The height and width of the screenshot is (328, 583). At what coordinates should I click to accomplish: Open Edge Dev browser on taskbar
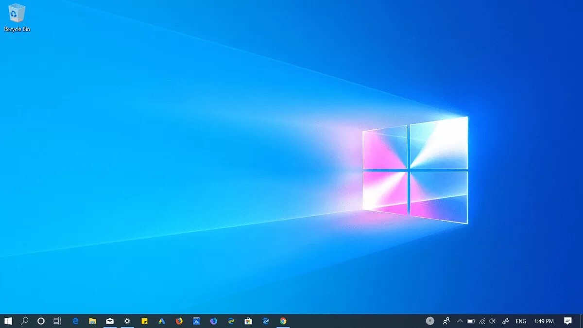(x=231, y=321)
